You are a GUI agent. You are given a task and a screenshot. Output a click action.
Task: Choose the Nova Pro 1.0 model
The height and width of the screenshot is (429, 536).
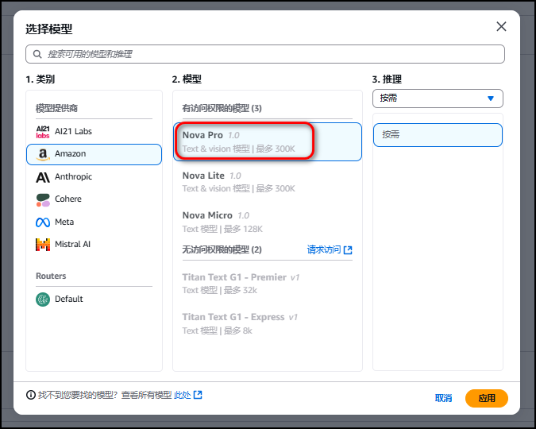pos(268,141)
